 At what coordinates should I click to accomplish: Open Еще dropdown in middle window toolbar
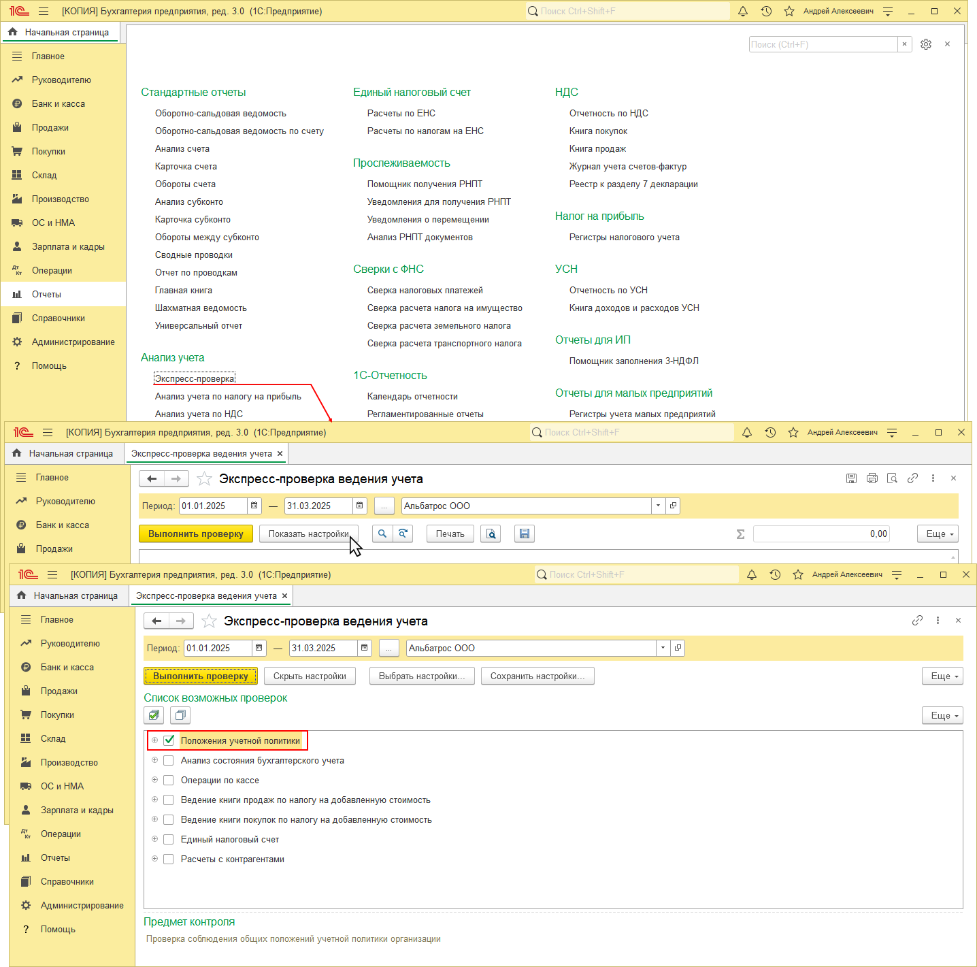(x=938, y=534)
